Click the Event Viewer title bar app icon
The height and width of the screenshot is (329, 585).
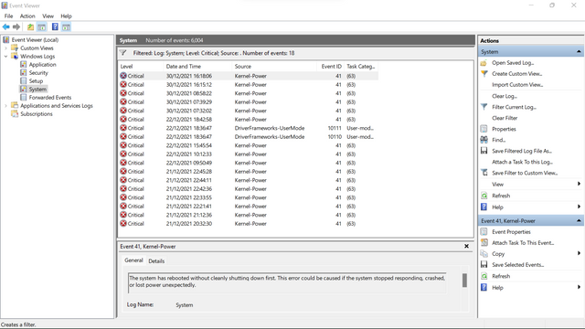pyautogui.click(x=5, y=5)
